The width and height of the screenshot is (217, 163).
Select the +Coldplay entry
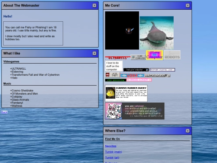16,97
